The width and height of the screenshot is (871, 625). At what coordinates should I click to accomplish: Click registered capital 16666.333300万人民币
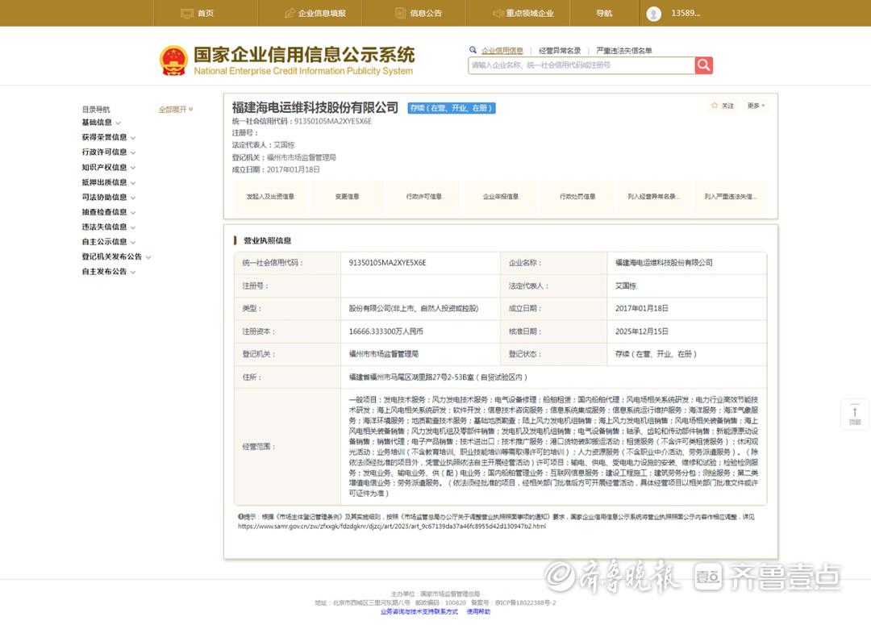tap(386, 331)
